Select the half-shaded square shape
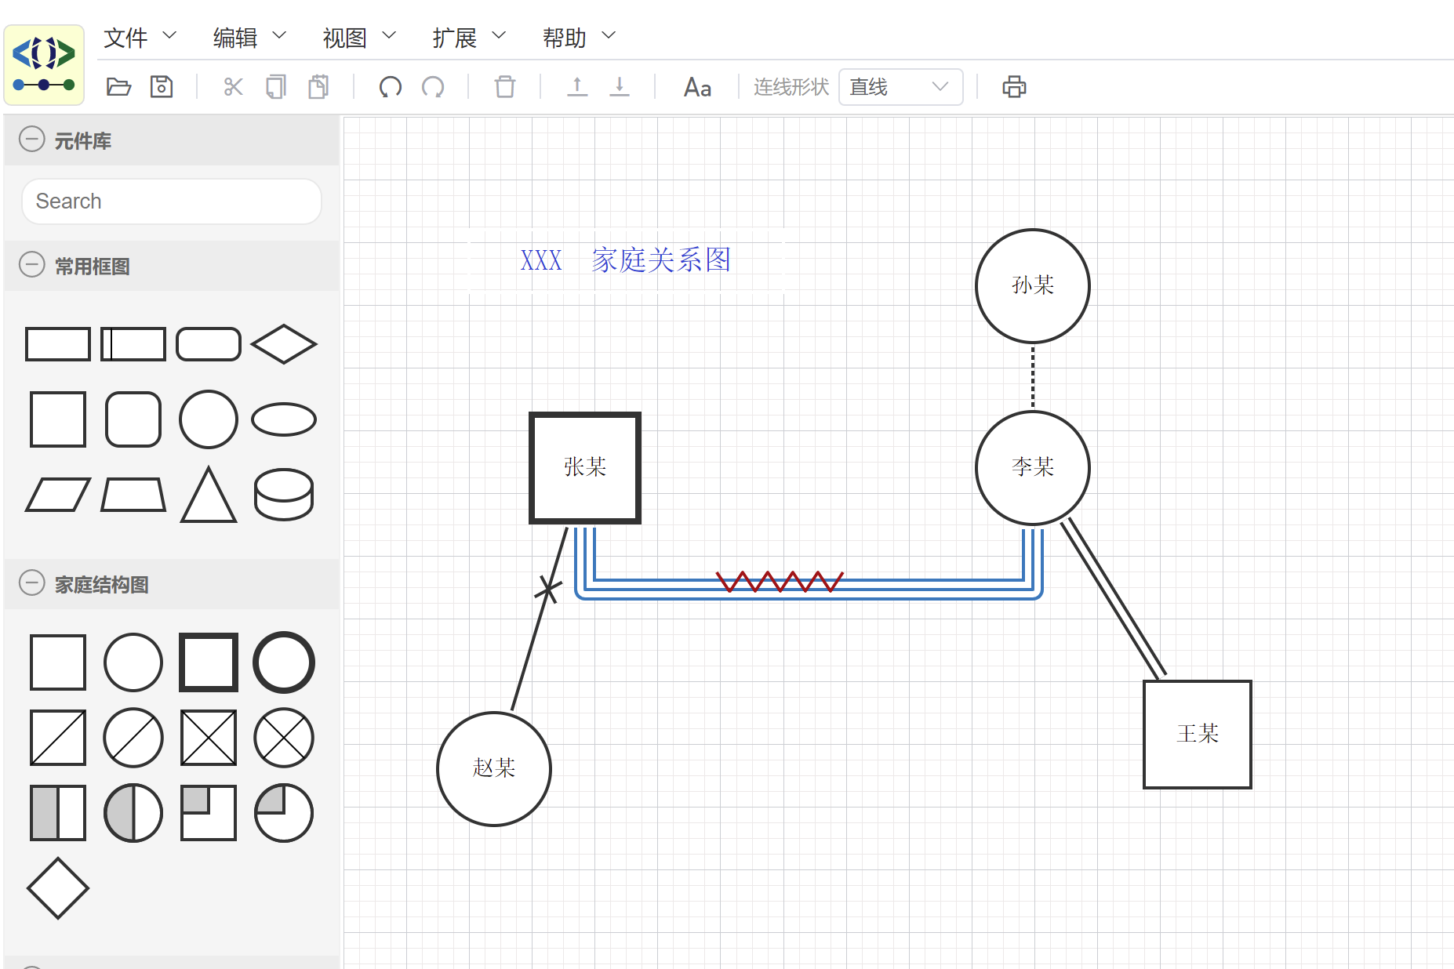Screen dimensions: 1454x969 [x=58, y=813]
